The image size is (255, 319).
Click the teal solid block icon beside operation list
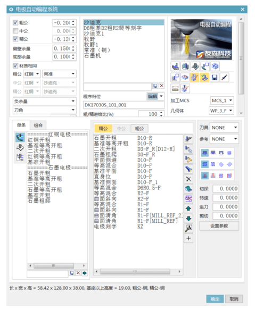[x=188, y=189]
